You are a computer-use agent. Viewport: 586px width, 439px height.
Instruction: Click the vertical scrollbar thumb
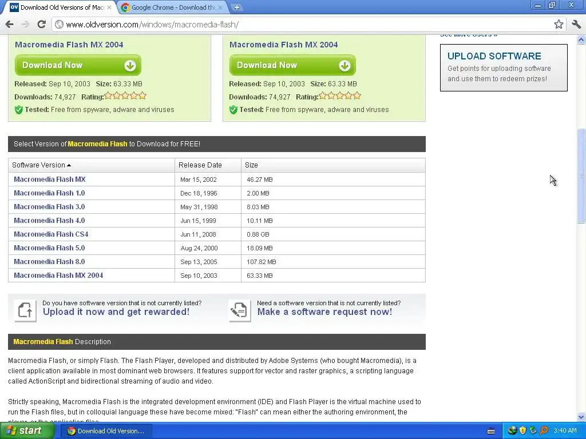coord(581,176)
